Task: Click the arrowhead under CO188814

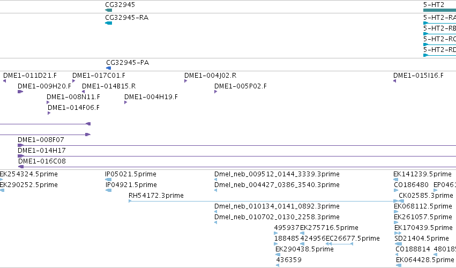Action: [397, 255]
